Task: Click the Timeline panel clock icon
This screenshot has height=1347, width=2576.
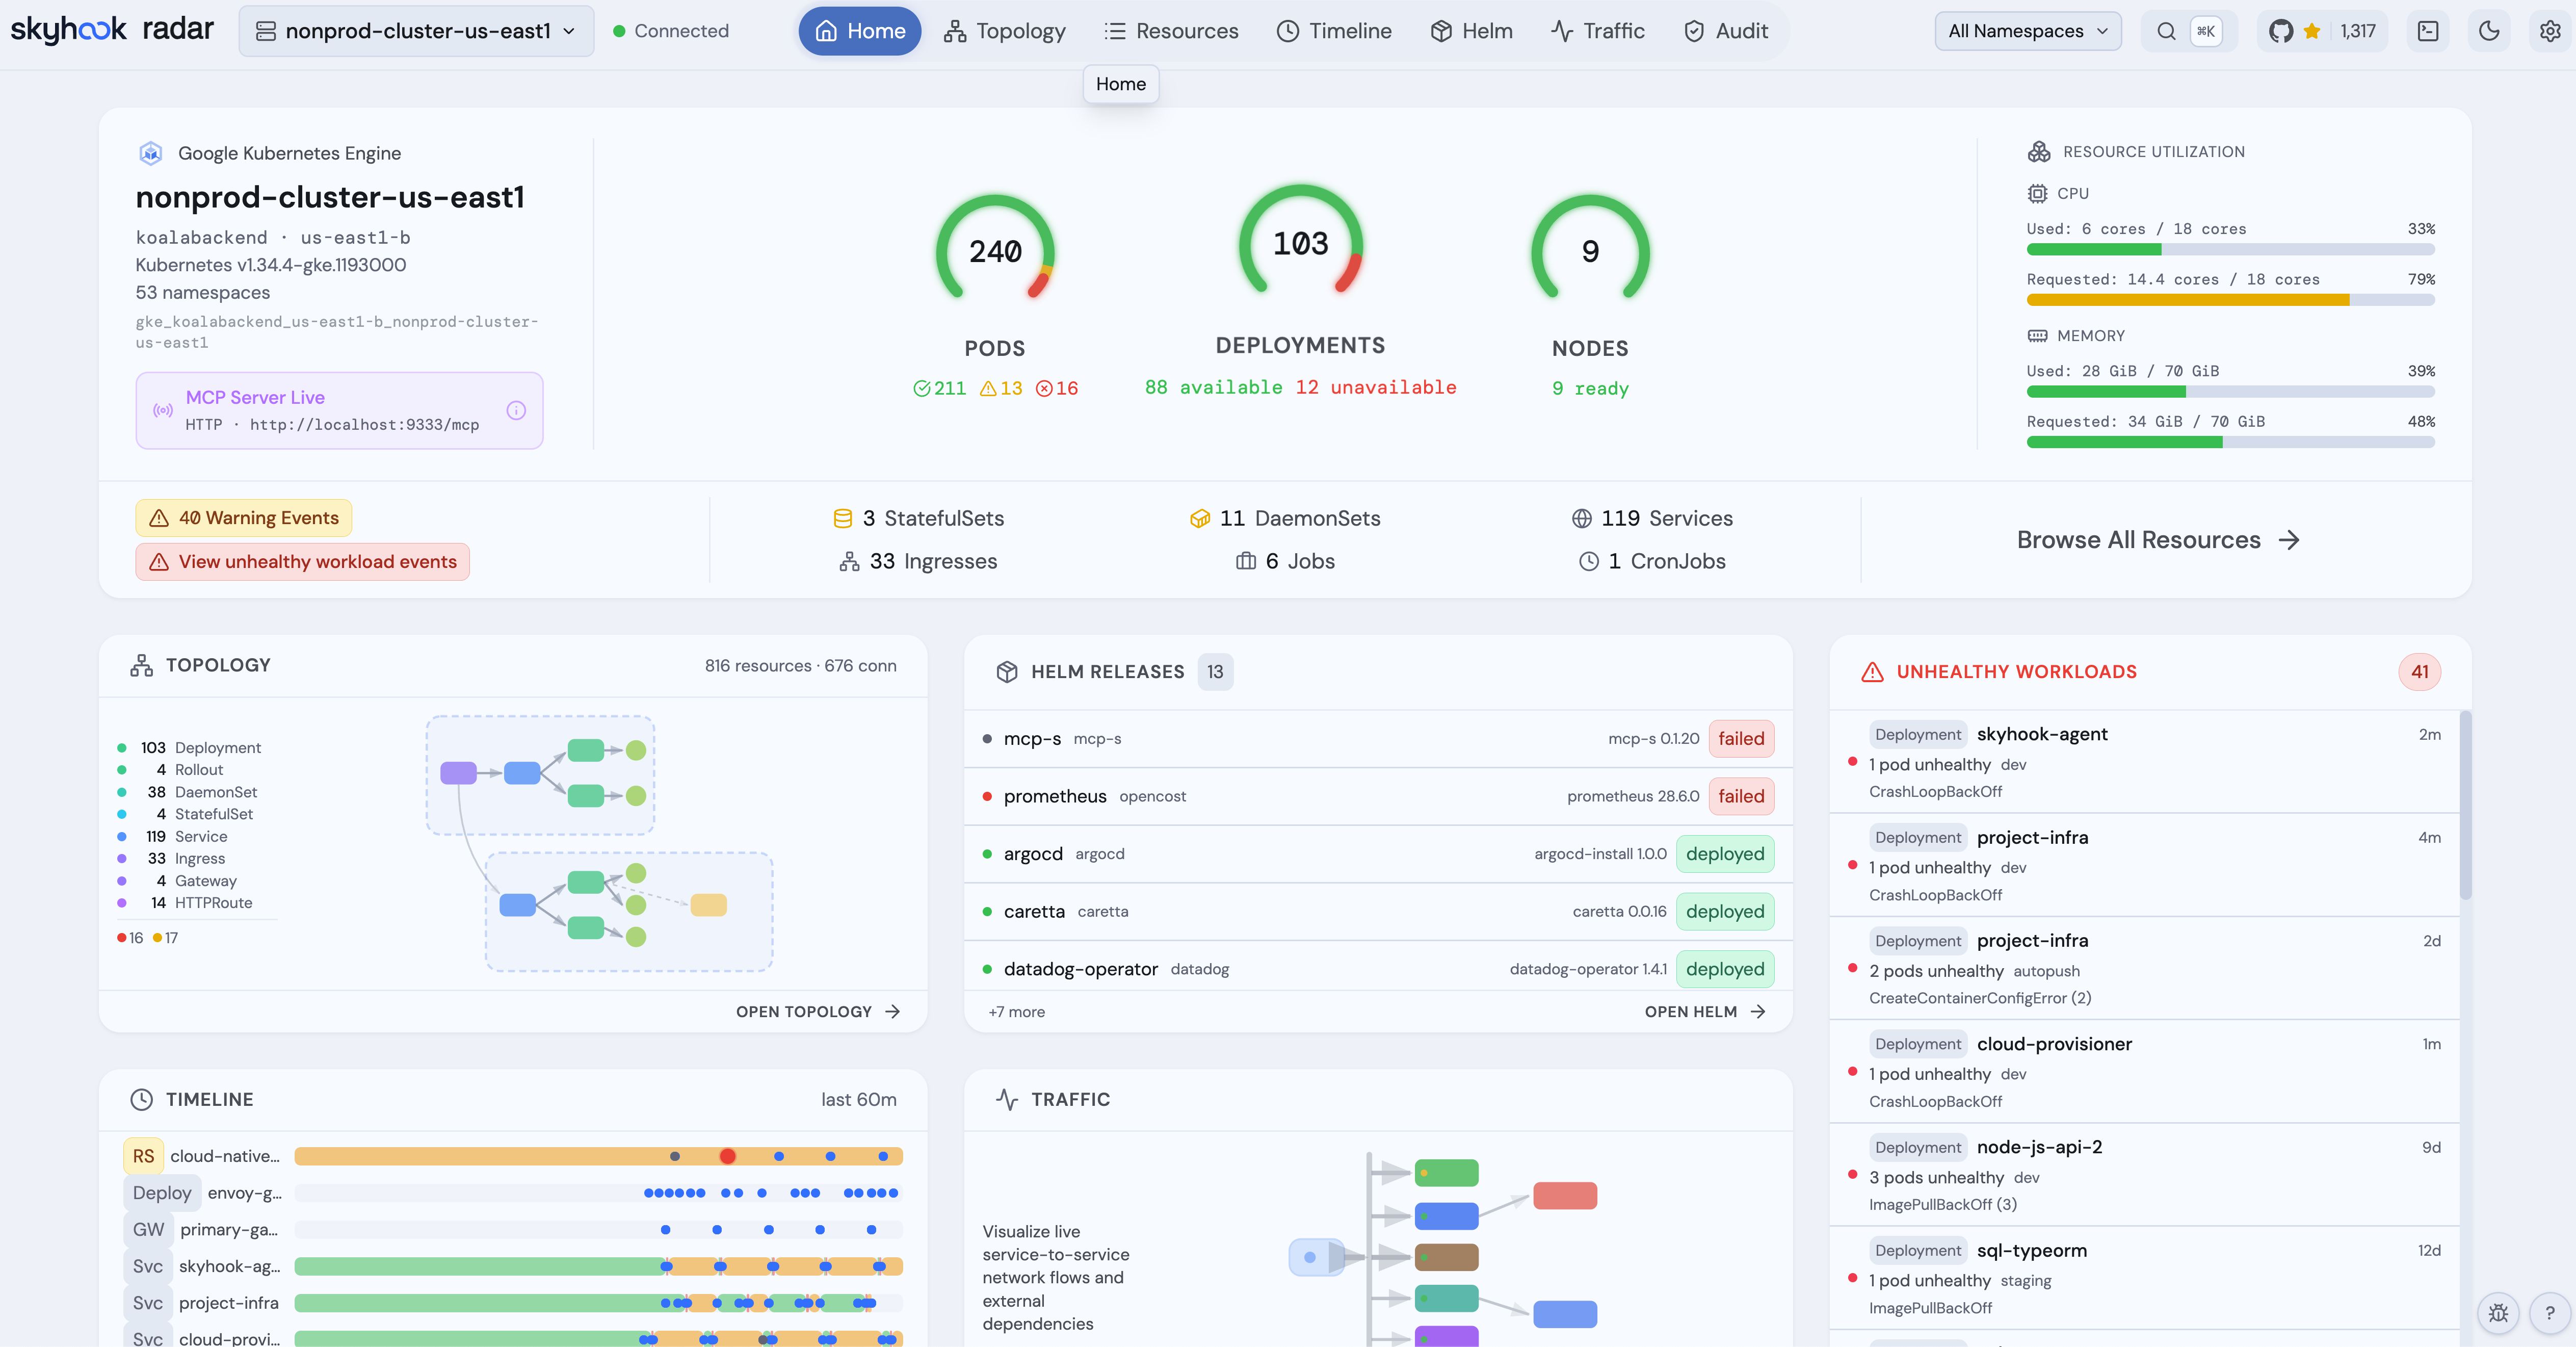Action: pyautogui.click(x=142, y=1099)
